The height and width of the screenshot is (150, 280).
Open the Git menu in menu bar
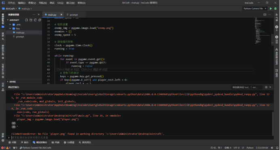click(60, 3)
